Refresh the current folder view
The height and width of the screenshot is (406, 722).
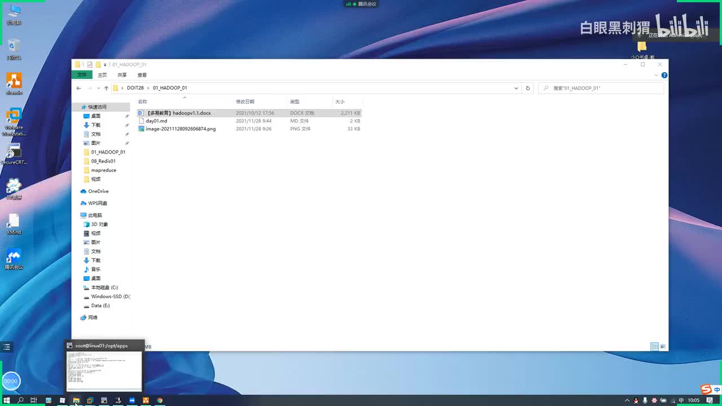pos(528,88)
